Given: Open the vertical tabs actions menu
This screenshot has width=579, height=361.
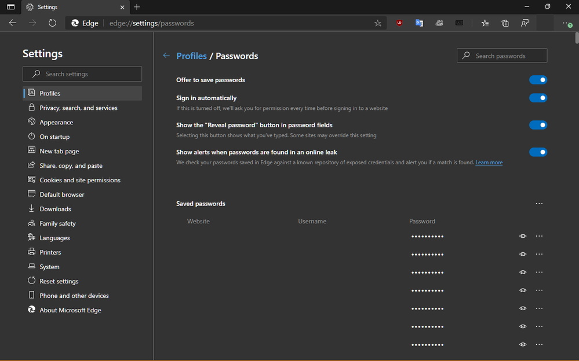Looking at the screenshot, I should (x=10, y=7).
